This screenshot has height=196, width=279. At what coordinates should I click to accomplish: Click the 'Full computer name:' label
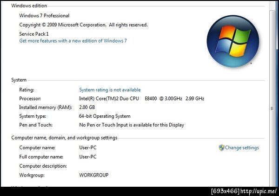(x=41, y=157)
